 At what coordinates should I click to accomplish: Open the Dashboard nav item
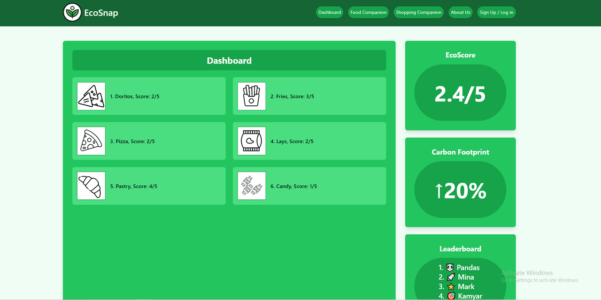pos(330,12)
